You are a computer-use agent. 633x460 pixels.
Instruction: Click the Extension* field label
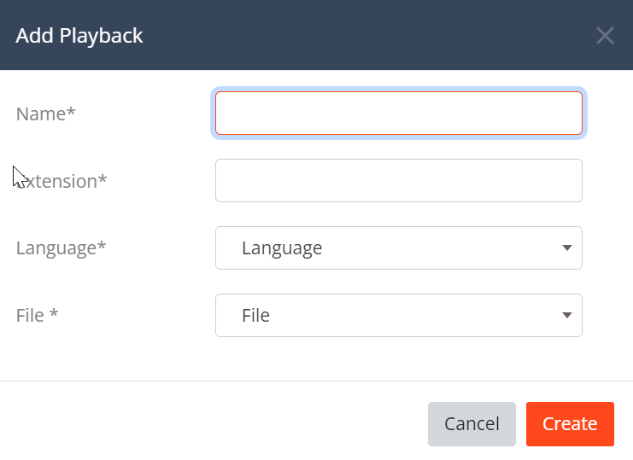pos(62,181)
